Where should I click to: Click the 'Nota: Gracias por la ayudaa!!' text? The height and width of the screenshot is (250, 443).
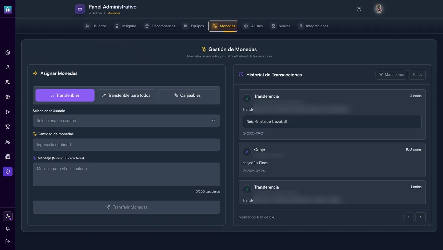[267, 122]
